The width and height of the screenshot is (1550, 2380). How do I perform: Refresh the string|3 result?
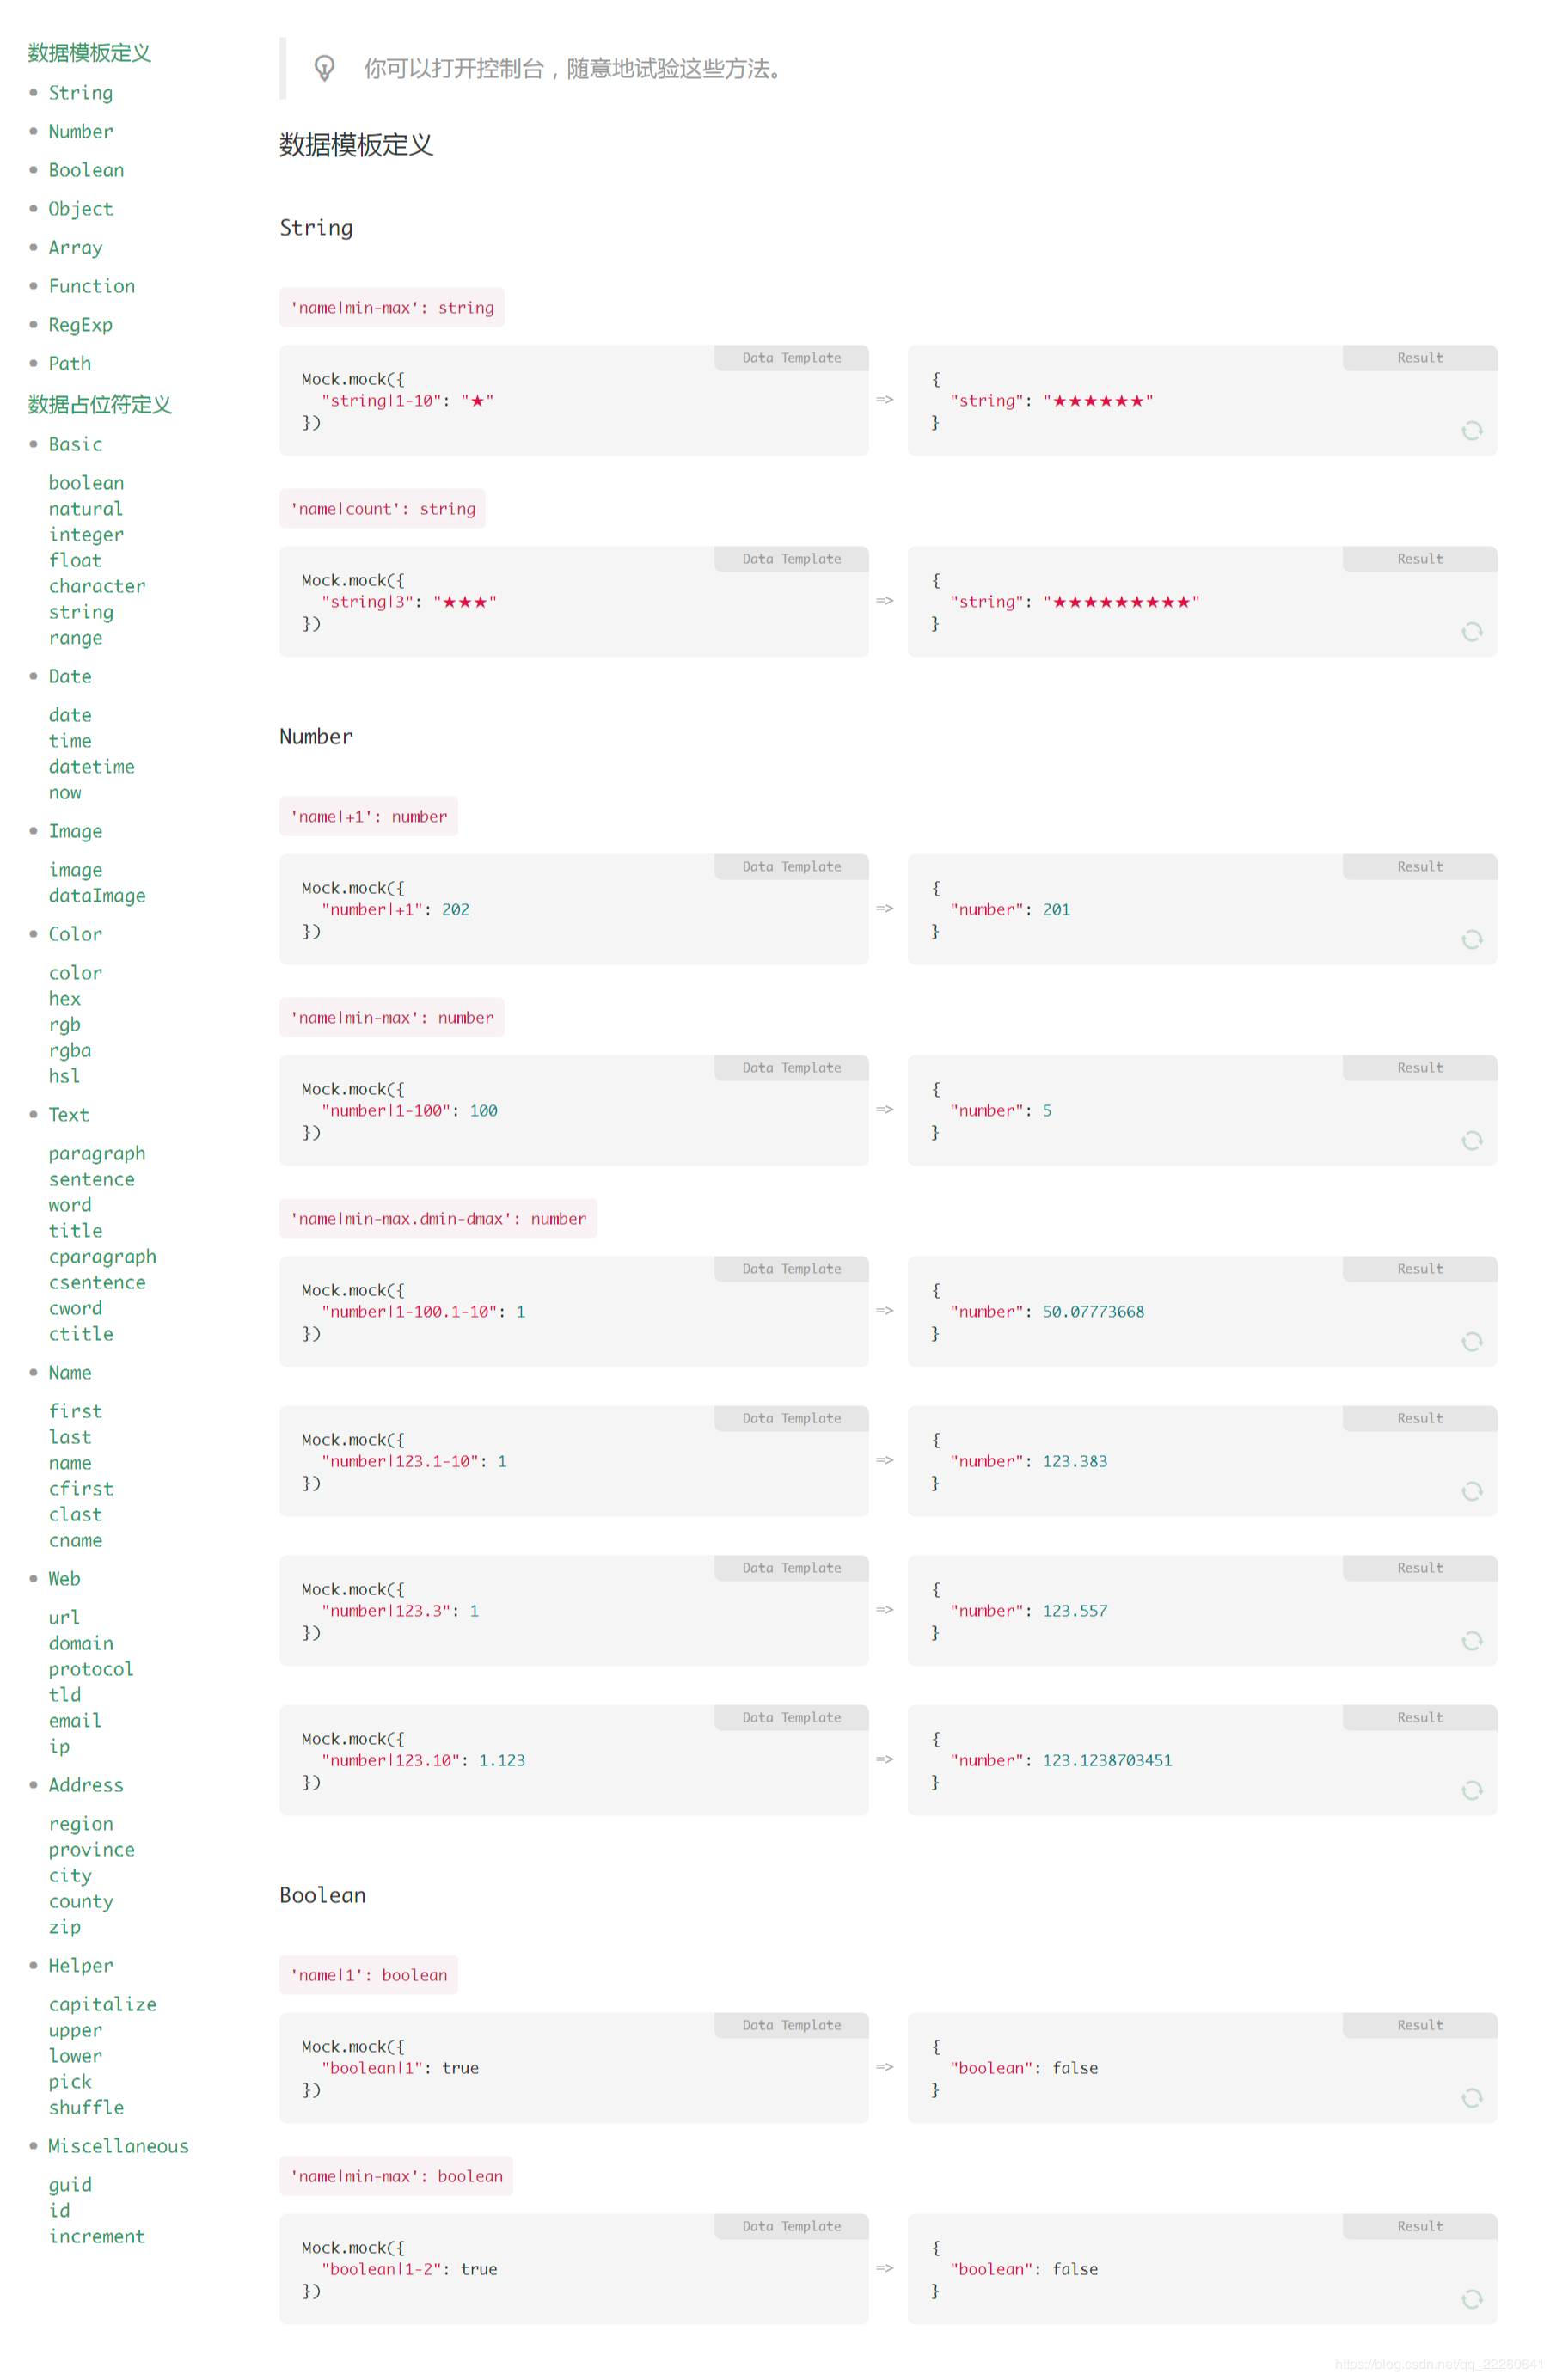pos(1471,632)
